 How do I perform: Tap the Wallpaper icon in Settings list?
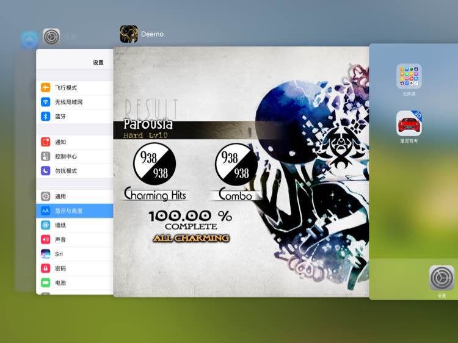(x=46, y=225)
